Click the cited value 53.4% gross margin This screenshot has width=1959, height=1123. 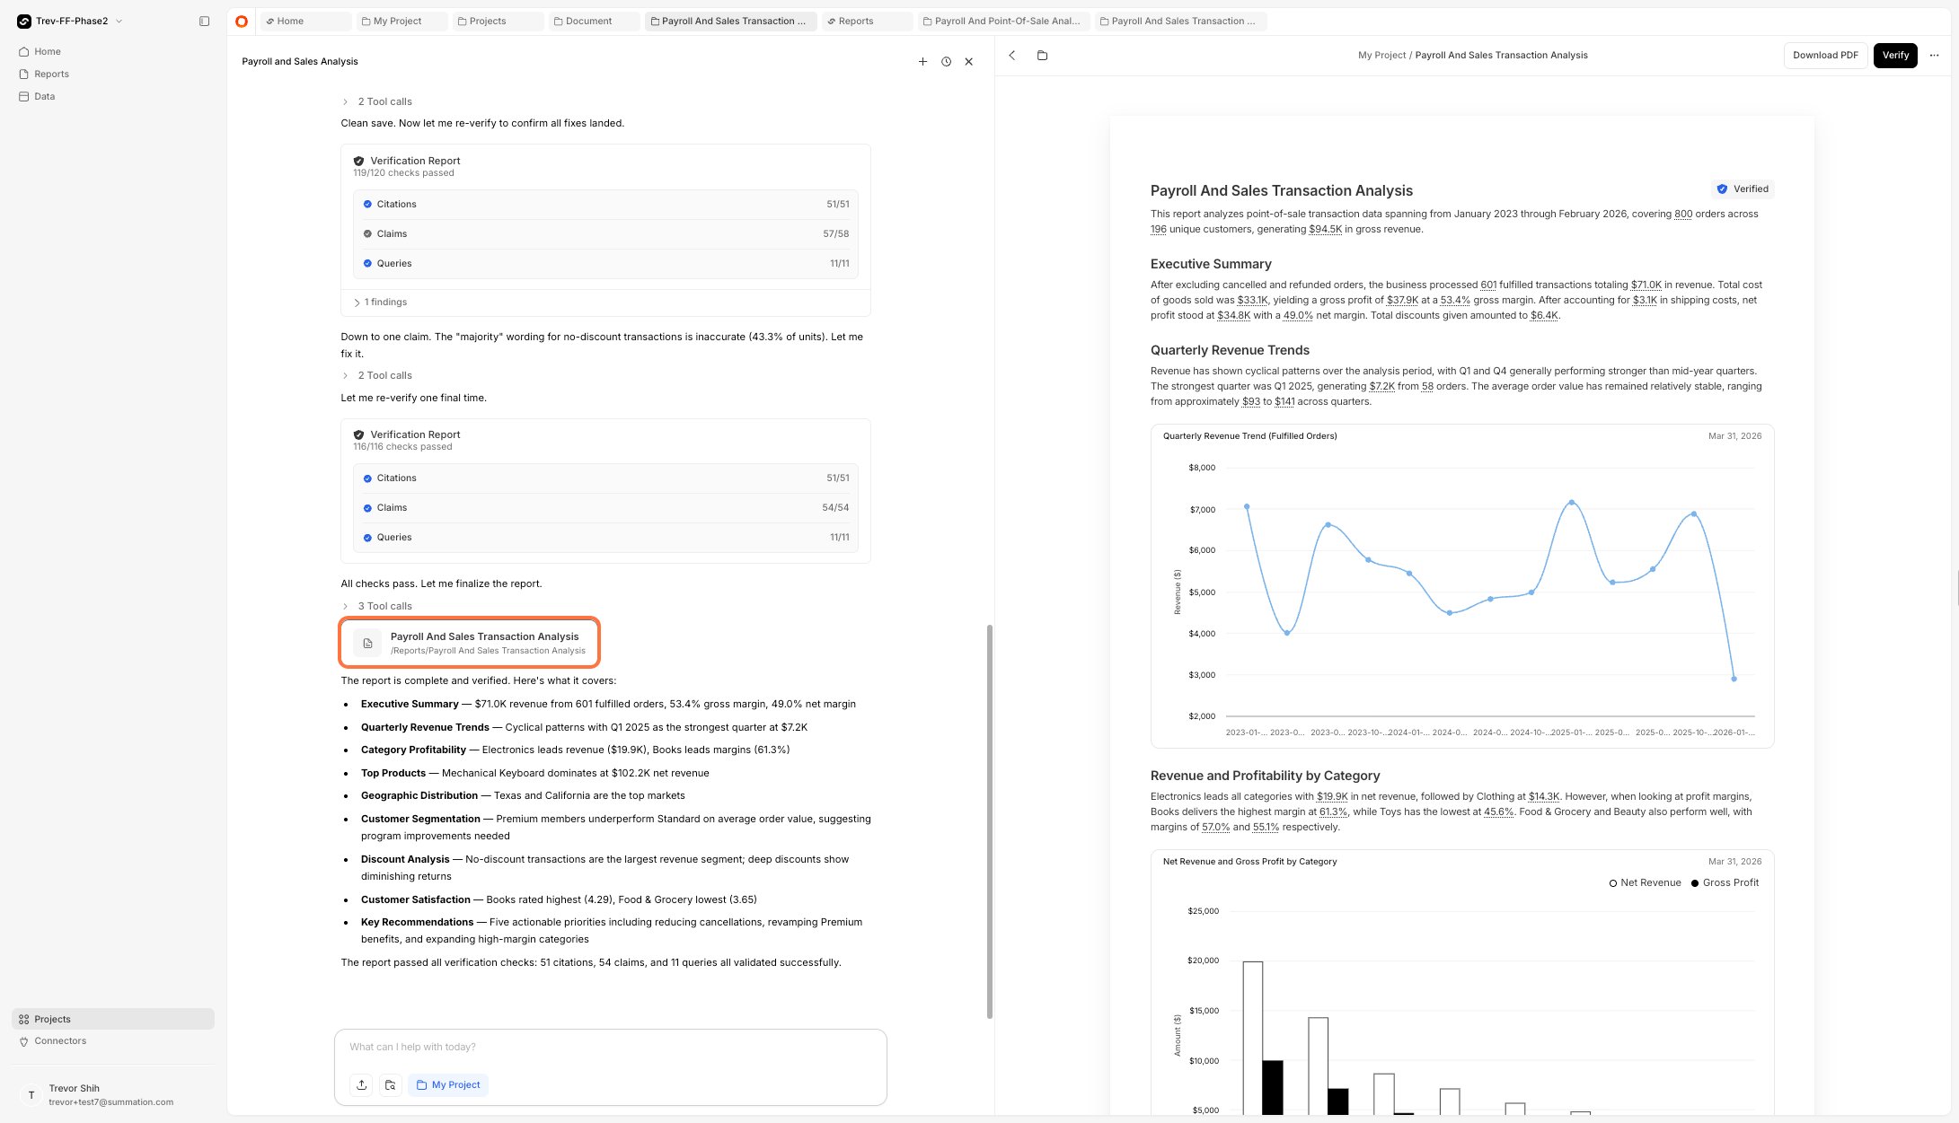coord(1455,300)
